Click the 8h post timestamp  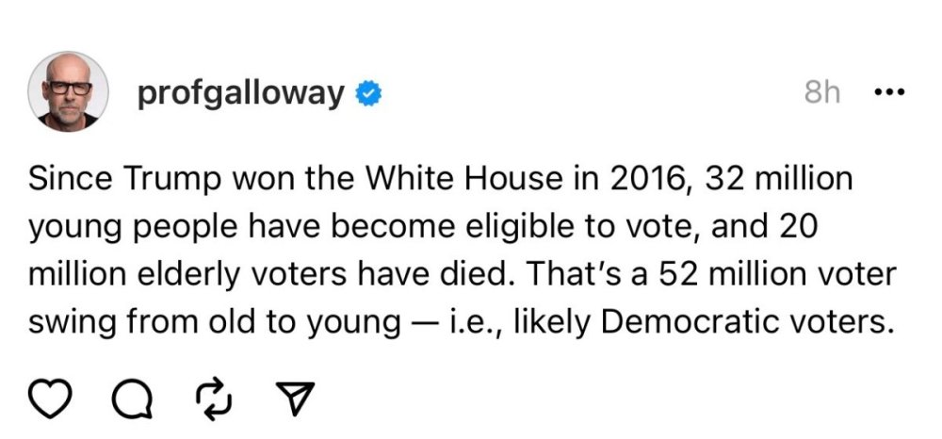[x=822, y=93]
